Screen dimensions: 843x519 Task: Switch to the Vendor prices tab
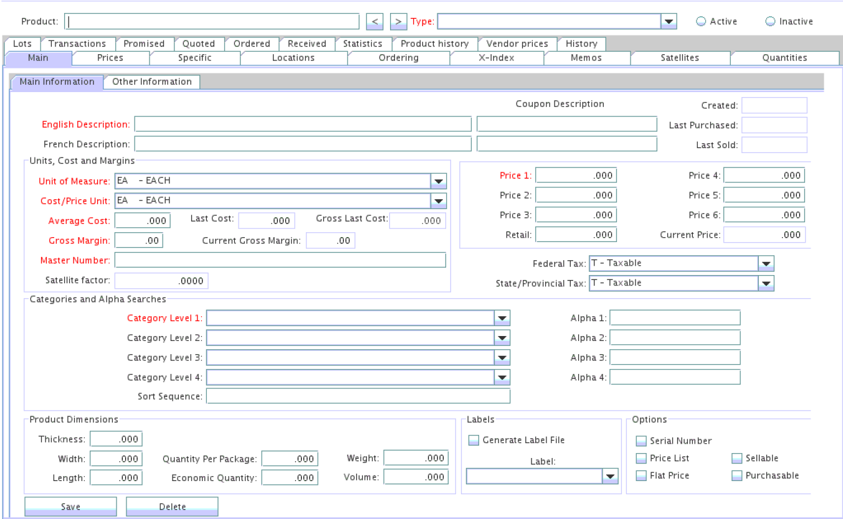click(517, 44)
